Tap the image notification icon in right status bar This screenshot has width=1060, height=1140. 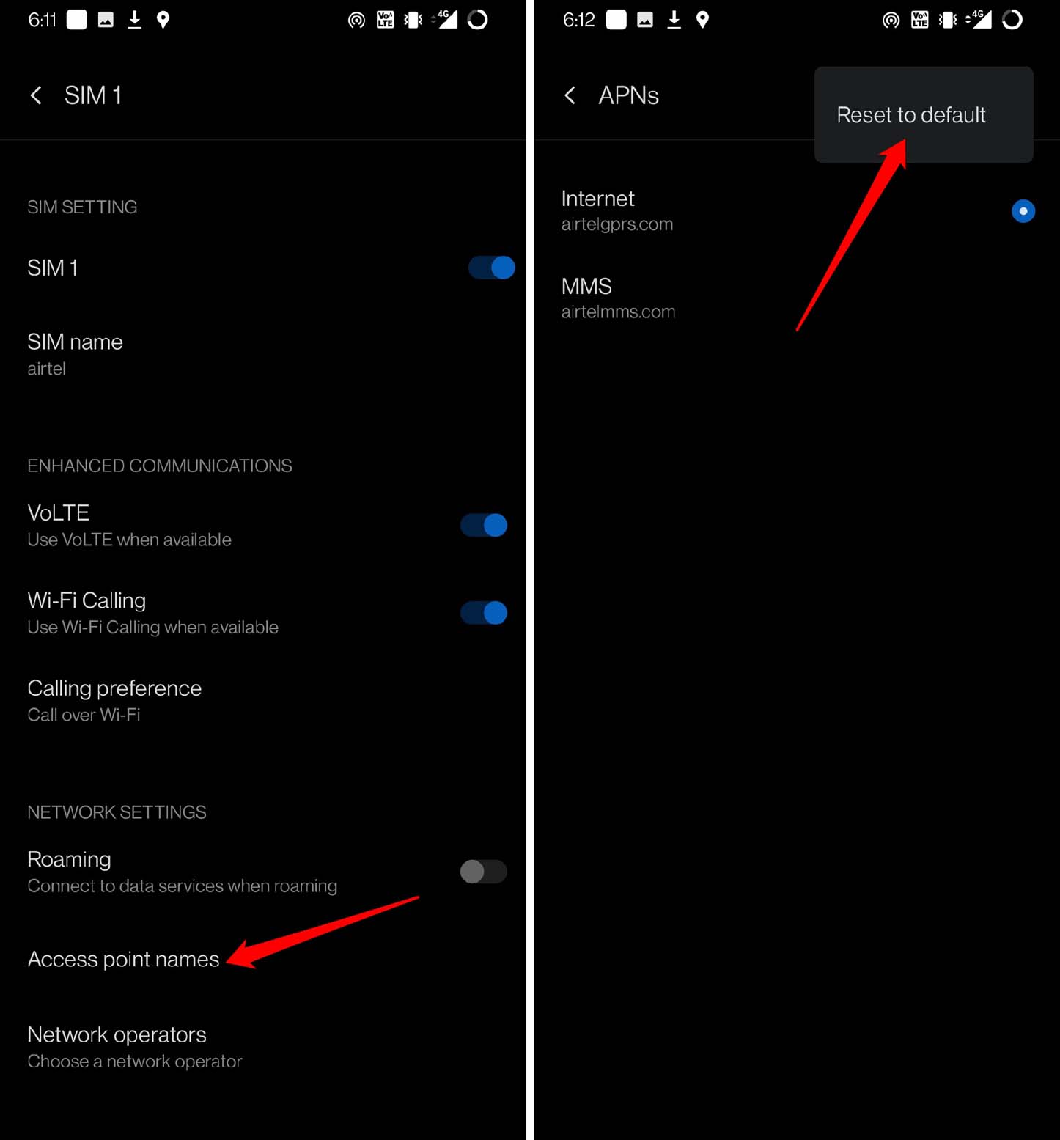645,20
